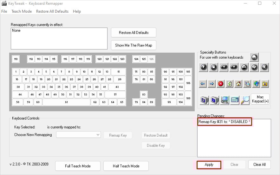Select key 57 on the keyboard layout
Viewport: 280px width, 175px height.
[x=115, y=94]
